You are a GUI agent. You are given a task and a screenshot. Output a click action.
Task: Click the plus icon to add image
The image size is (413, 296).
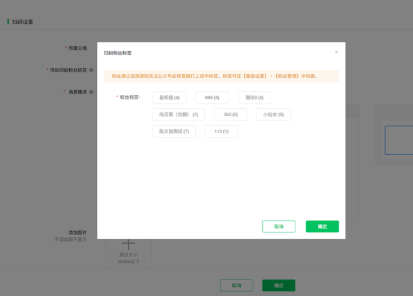pos(128,244)
